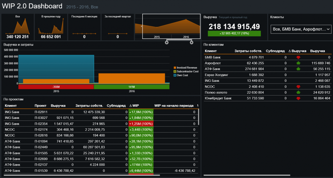The width and height of the screenshot is (333, 178).
Task: Click the 95,9M (100%) WIP cell
Action: pyautogui.click(x=141, y=147)
